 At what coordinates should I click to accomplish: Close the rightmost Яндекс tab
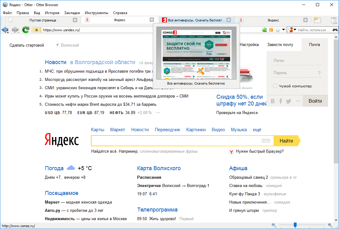(305, 20)
